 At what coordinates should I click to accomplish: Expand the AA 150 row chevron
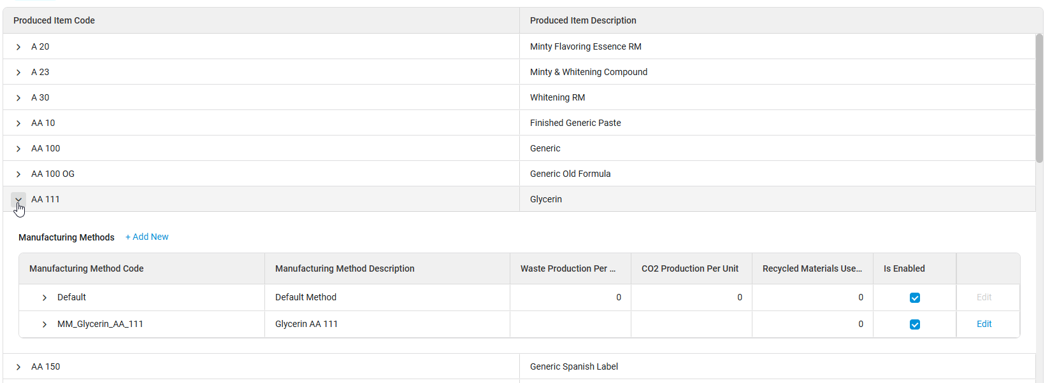[x=18, y=367]
